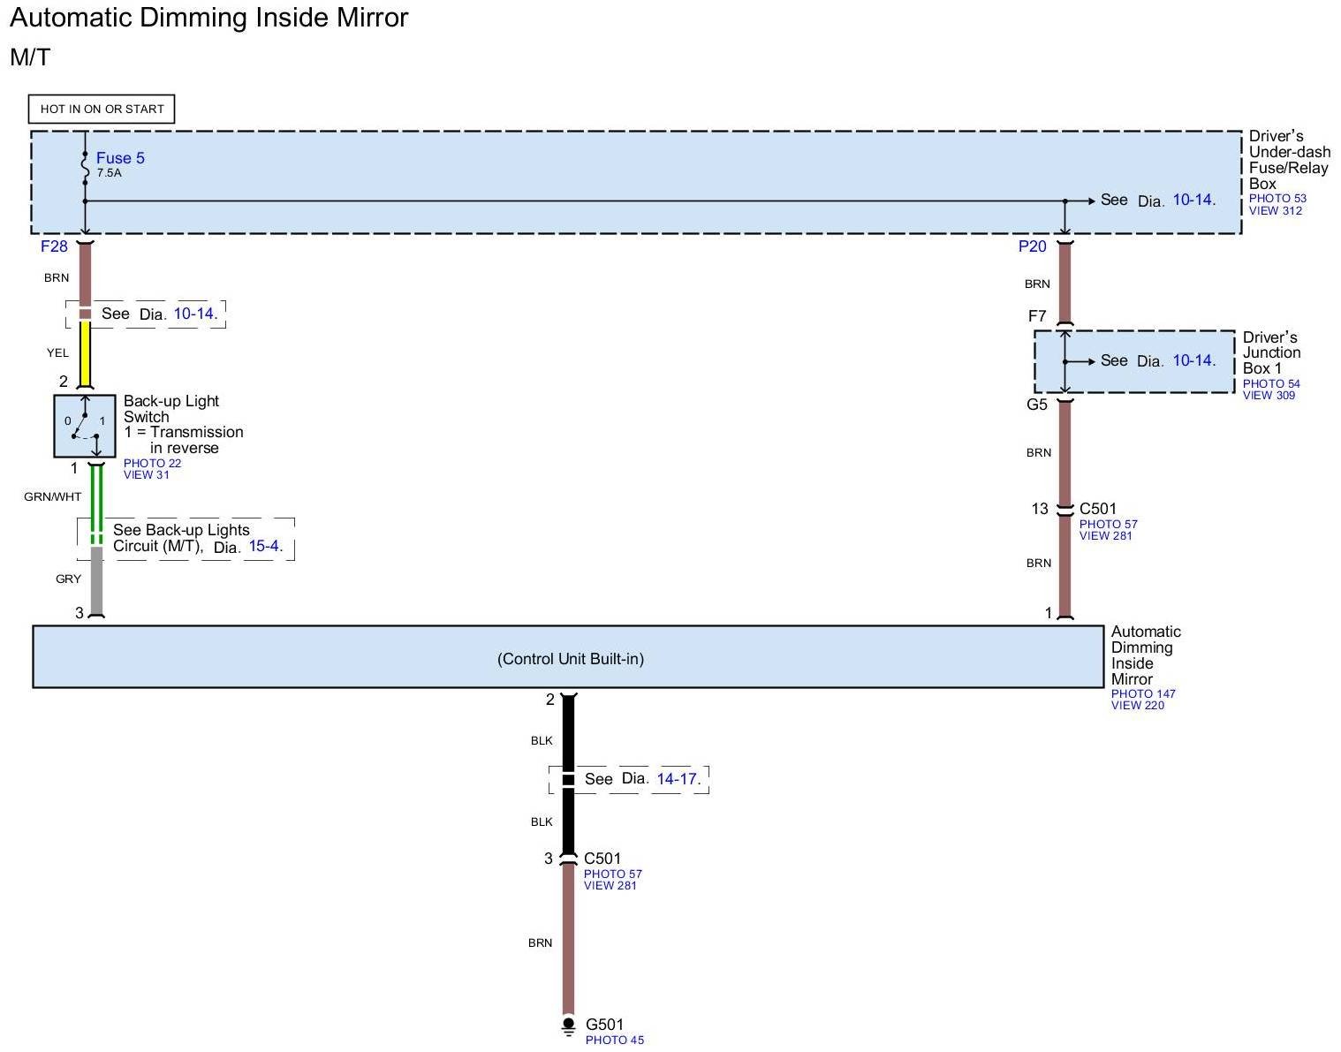
Task: Click the G501 ground symbol
Action: tap(568, 1026)
